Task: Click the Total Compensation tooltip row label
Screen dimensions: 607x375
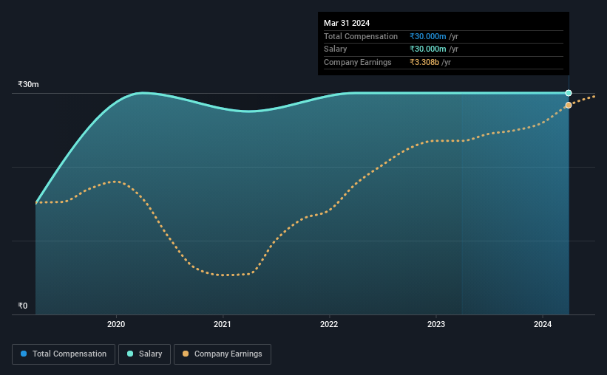Action: click(x=360, y=36)
